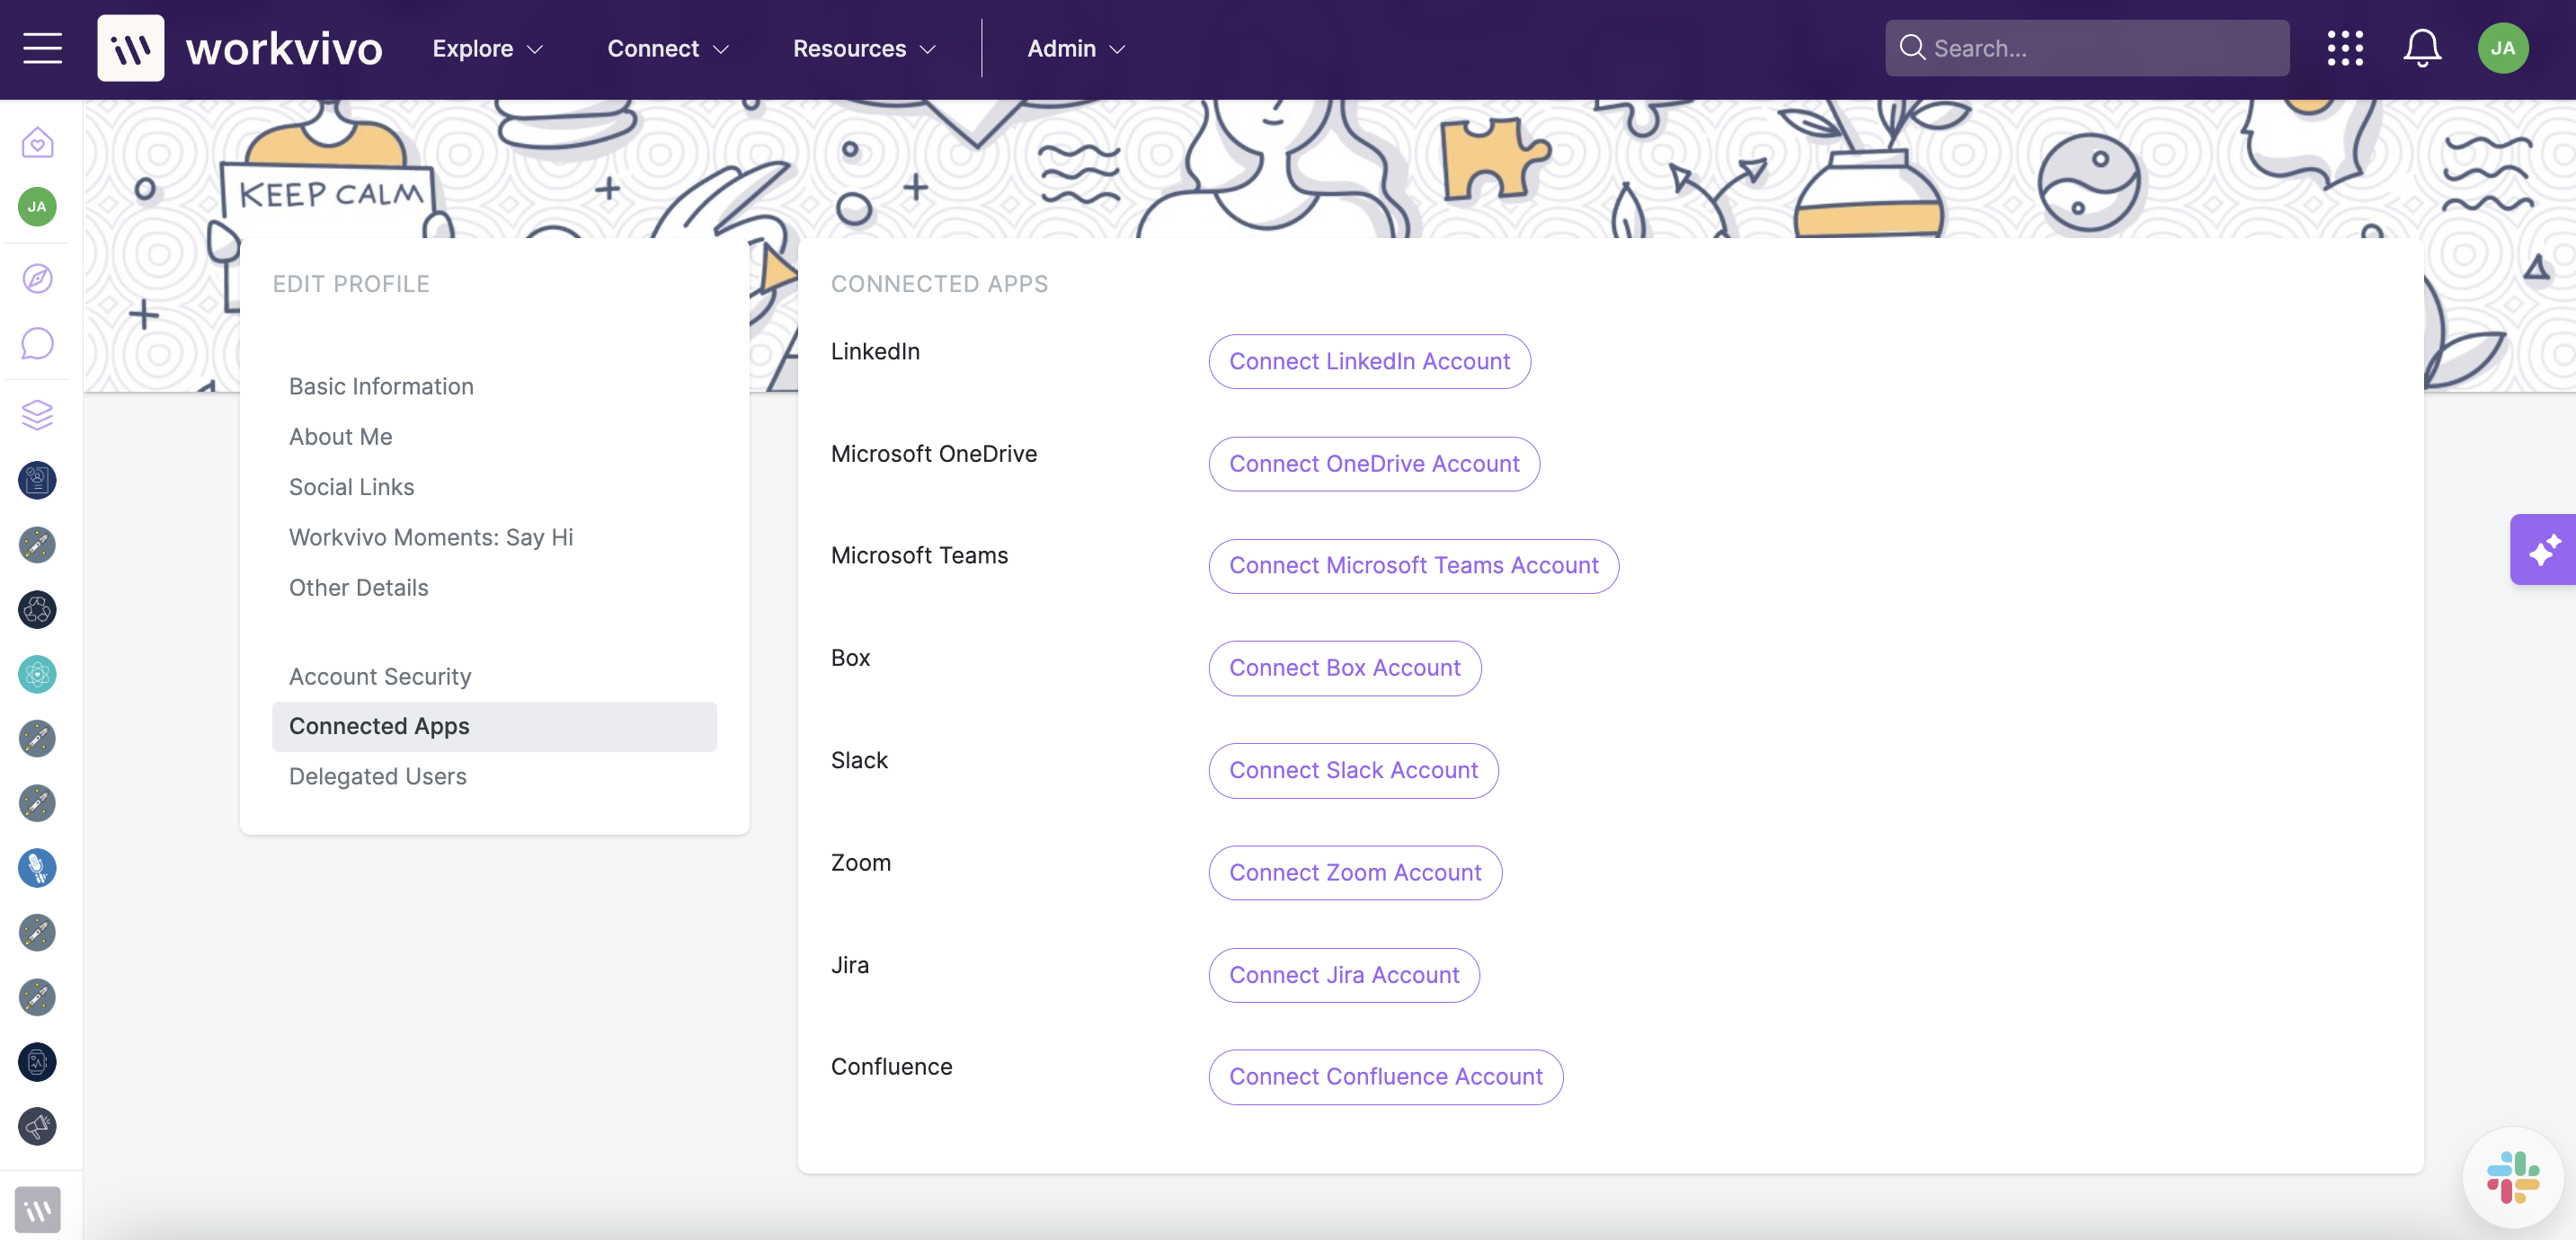This screenshot has width=2576, height=1240.
Task: Expand the Resources dropdown menu
Action: 864,48
